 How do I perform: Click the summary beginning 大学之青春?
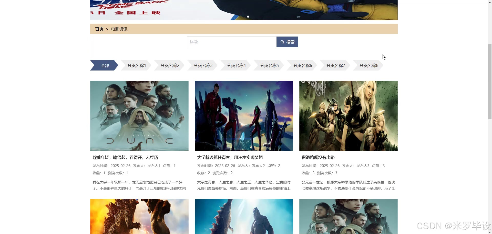[244, 185]
